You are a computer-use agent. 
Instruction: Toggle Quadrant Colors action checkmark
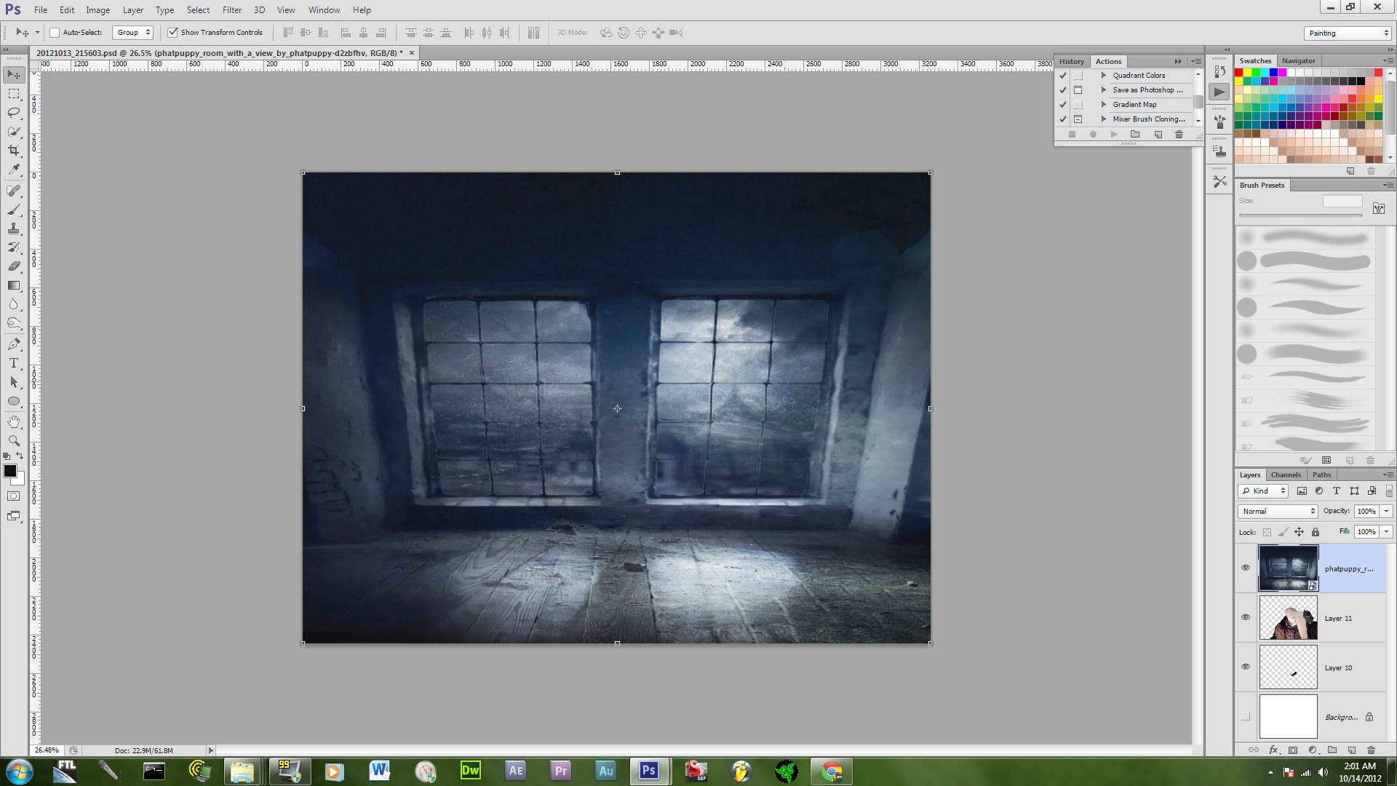tap(1063, 76)
